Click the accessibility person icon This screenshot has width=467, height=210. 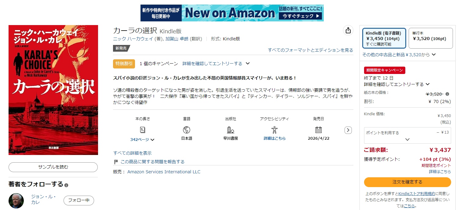coord(275,130)
